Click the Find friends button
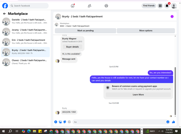 coord(149,6)
